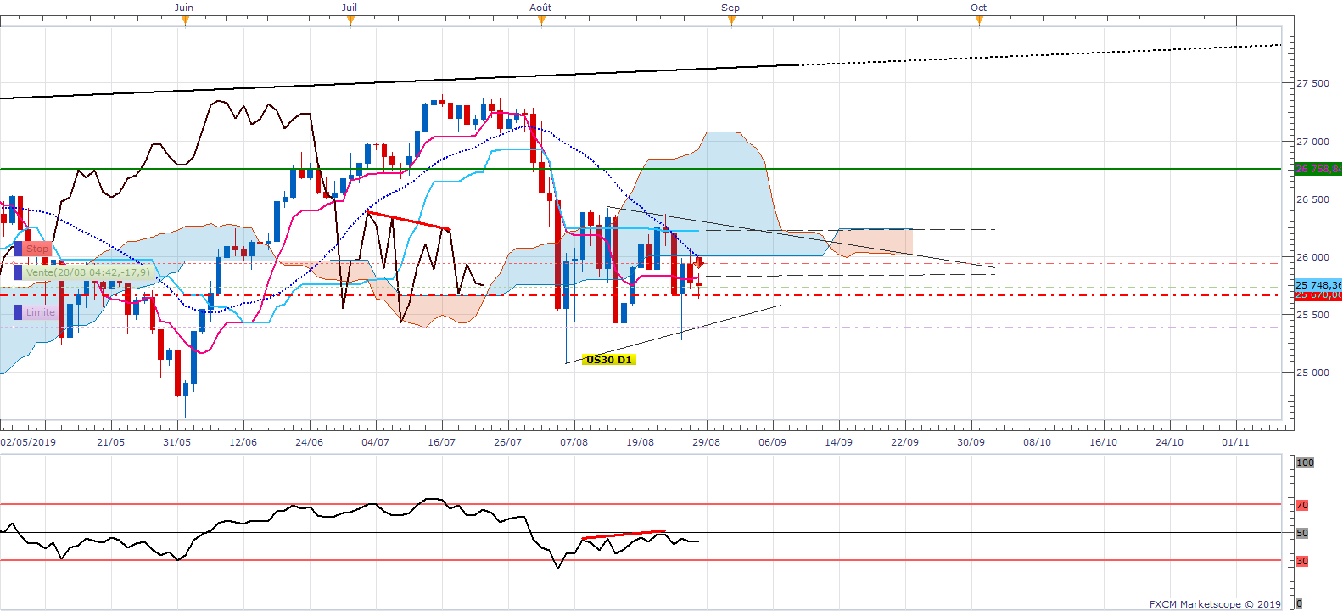Click the RSI level 70 axis label
Image resolution: width=1343 pixels, height=611 pixels.
pyautogui.click(x=1302, y=505)
